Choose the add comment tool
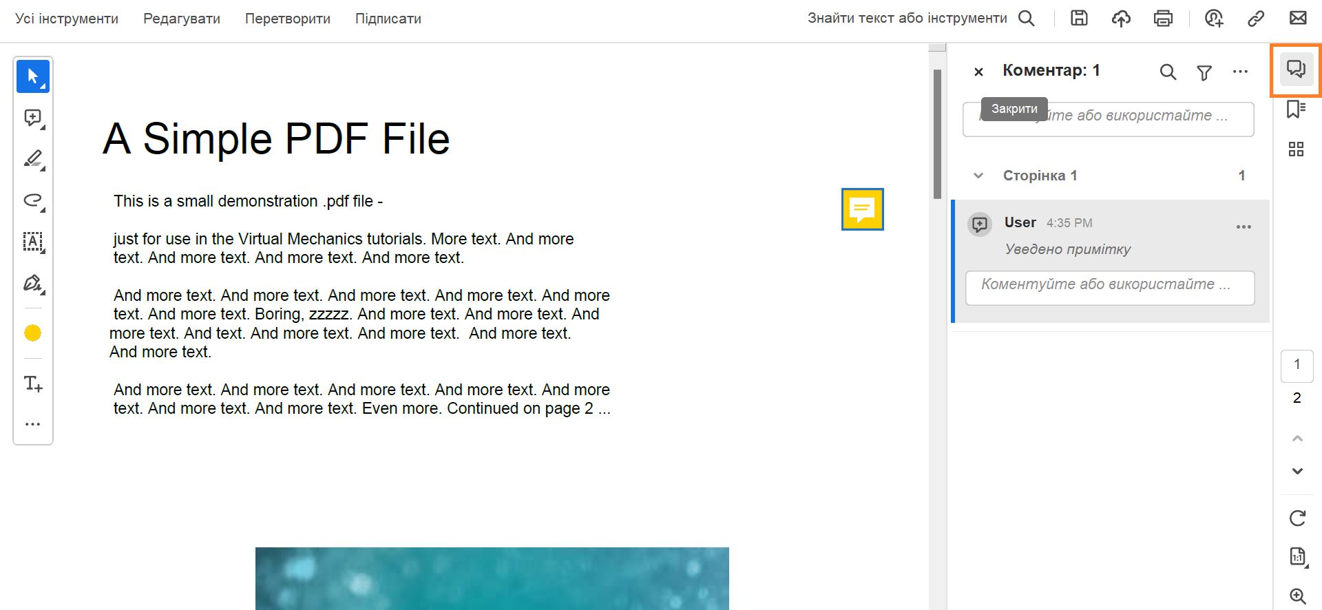The height and width of the screenshot is (610, 1322). coord(33,118)
